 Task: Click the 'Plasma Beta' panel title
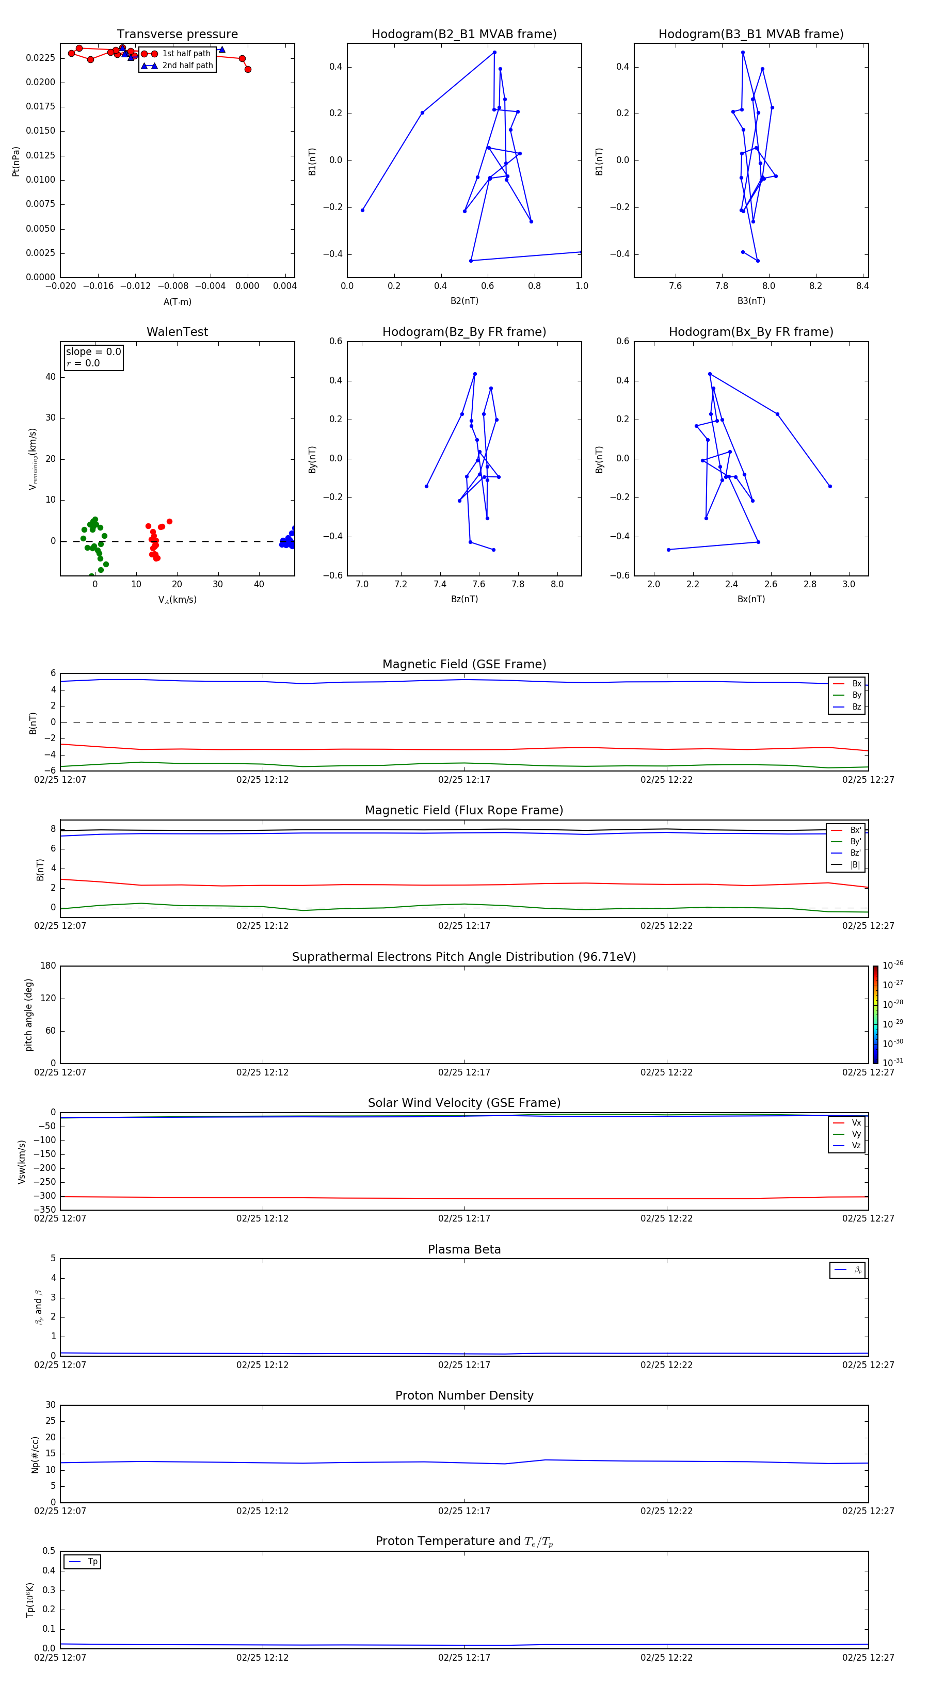pyautogui.click(x=464, y=1249)
